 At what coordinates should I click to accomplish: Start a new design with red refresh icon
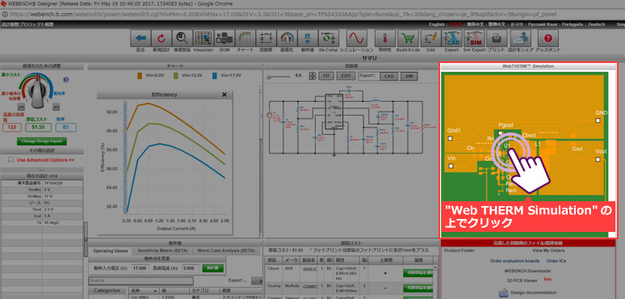(x=161, y=38)
